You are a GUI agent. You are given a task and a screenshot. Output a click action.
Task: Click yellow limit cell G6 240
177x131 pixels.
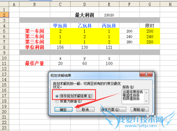point(150,36)
